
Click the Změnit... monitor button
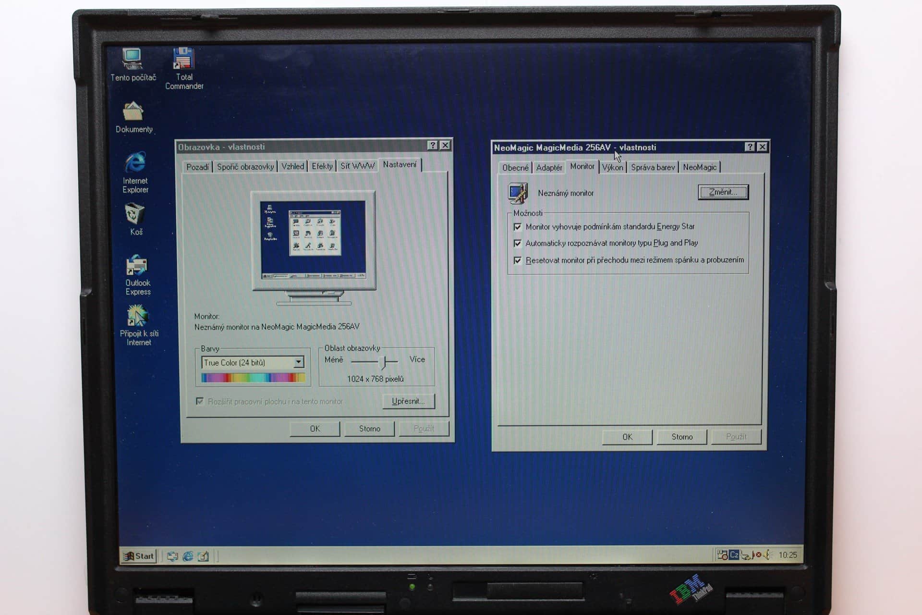pyautogui.click(x=723, y=192)
